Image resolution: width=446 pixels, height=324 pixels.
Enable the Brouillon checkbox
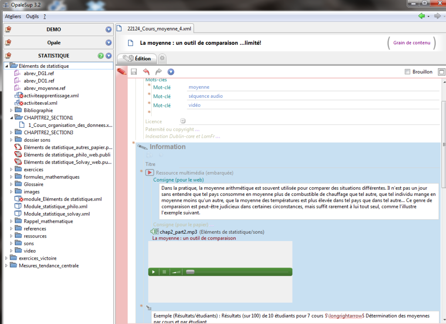[x=407, y=72]
